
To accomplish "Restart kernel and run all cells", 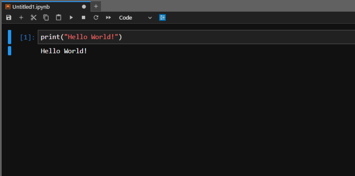I will click(109, 18).
